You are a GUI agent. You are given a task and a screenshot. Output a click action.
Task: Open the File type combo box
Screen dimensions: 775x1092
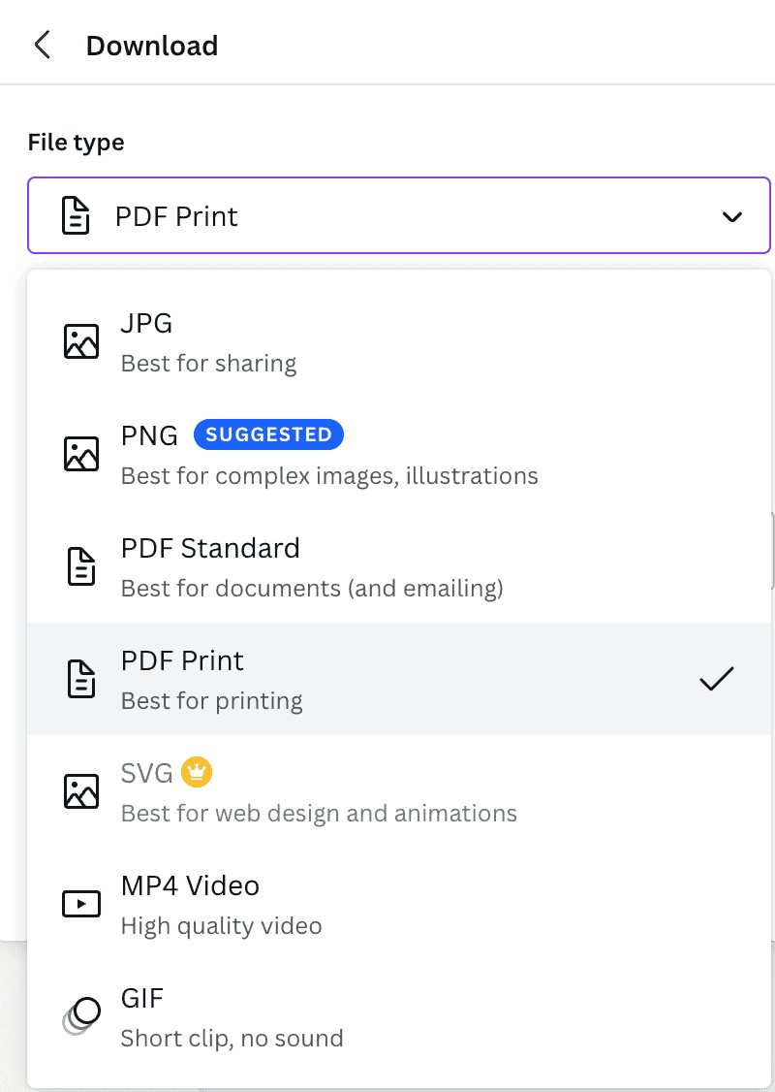click(398, 216)
